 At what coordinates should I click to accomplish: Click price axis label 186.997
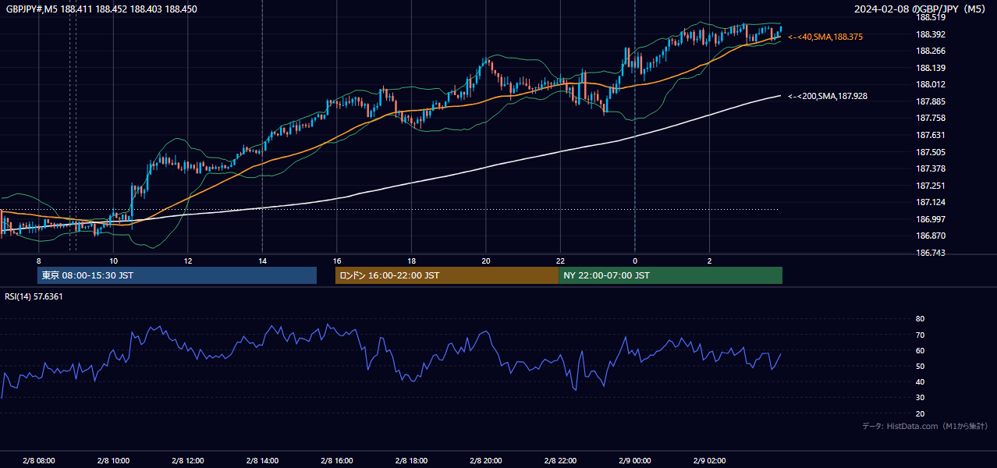click(x=930, y=219)
